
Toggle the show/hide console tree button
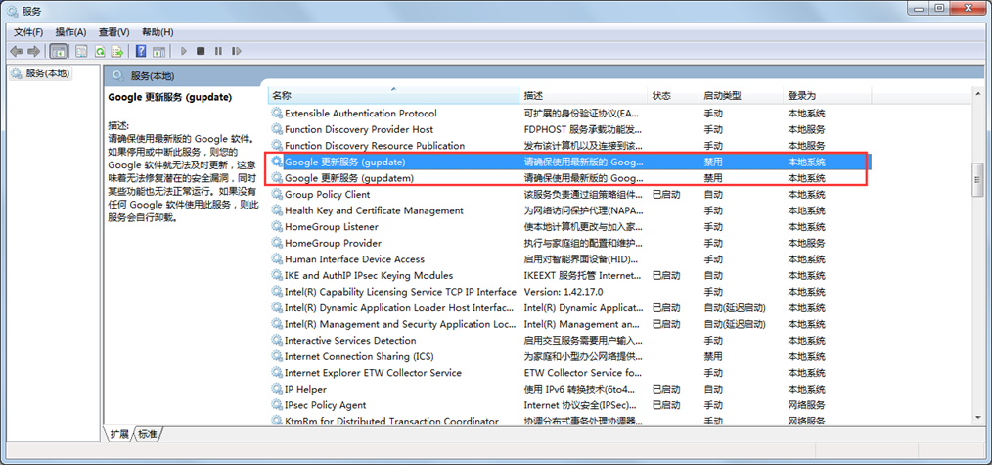click(x=58, y=51)
